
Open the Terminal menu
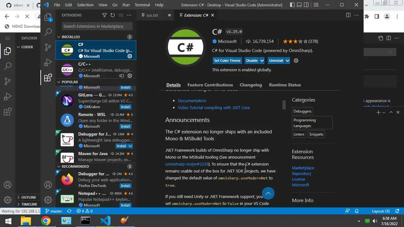142,5
